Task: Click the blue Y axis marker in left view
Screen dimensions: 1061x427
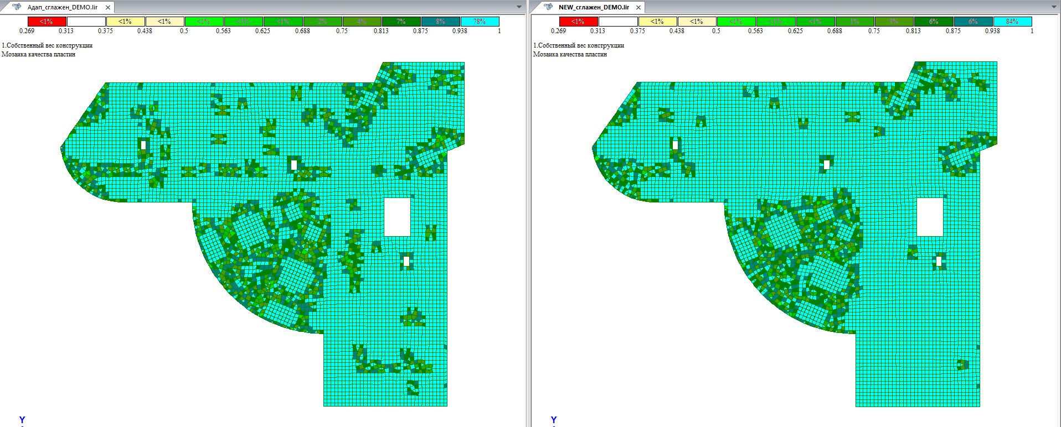Action: 22,420
